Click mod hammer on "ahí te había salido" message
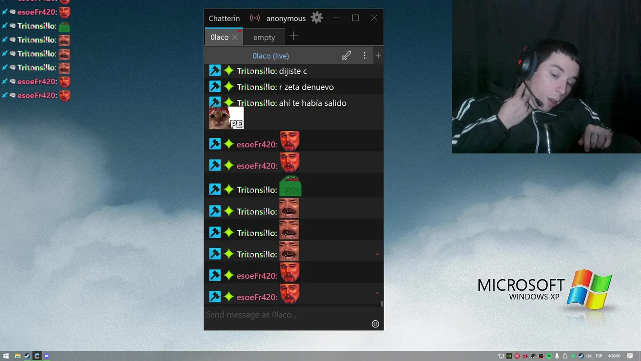This screenshot has height=361, width=641. [x=215, y=102]
